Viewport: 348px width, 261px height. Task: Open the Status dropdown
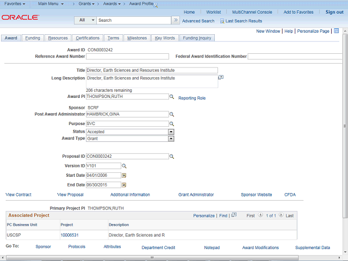coord(171,132)
